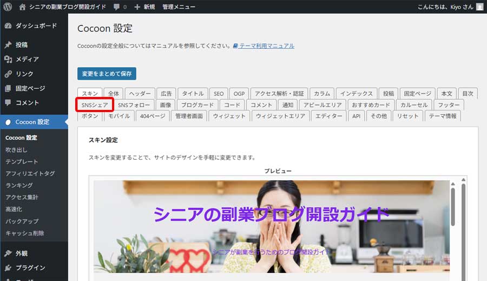Image resolution: width=487 pixels, height=281 pixels.
Task: Switch to the 管理者画面 tab
Action: coord(189,116)
